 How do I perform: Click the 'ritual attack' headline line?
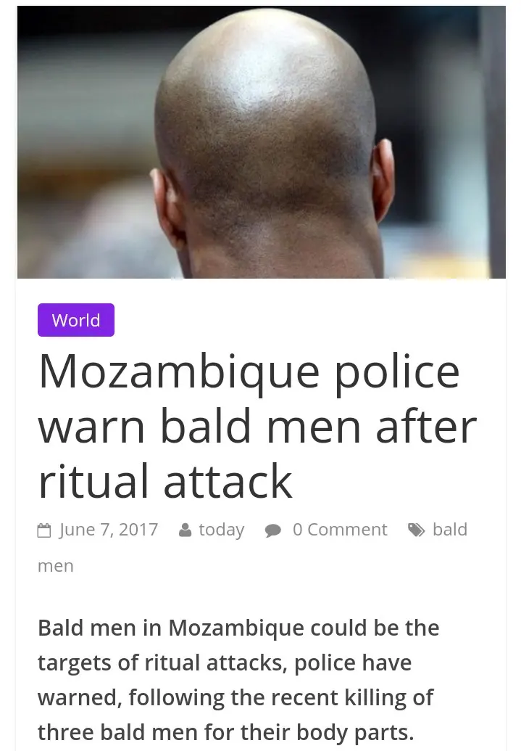coord(165,481)
